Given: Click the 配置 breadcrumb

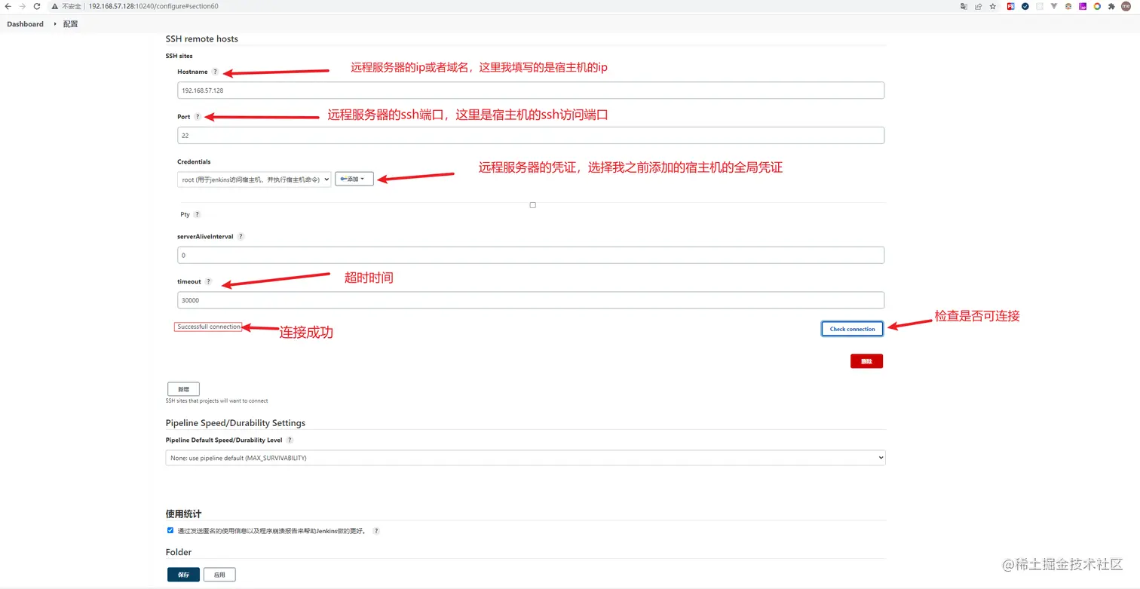Looking at the screenshot, I should (70, 24).
